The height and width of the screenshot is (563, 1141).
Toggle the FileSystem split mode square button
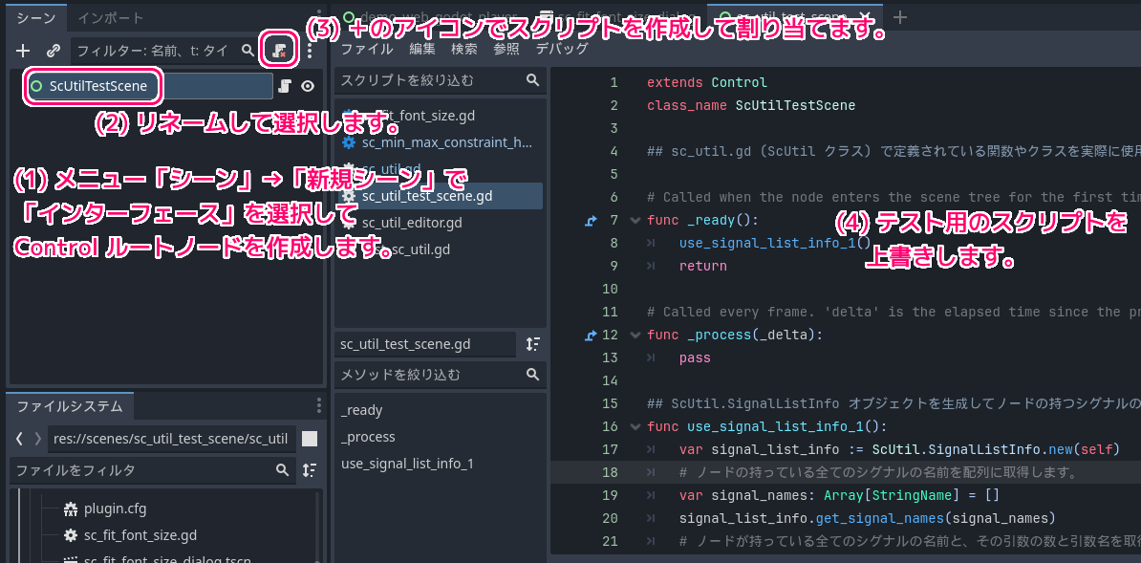(x=309, y=439)
